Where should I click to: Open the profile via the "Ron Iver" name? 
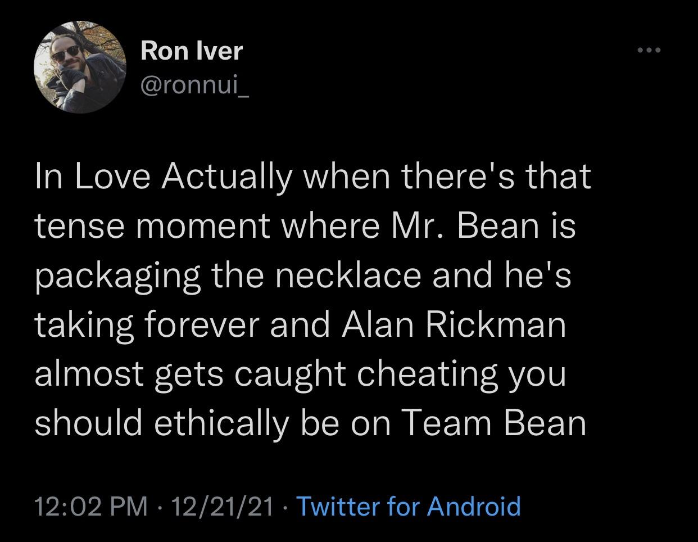(x=191, y=51)
